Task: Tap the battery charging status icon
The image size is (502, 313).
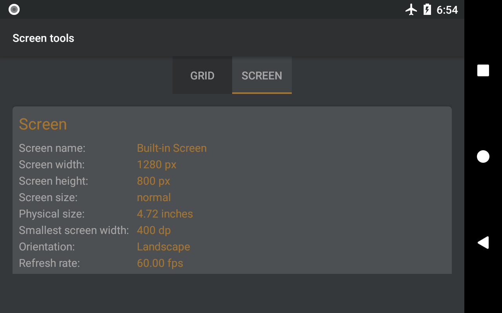Action: click(x=427, y=9)
